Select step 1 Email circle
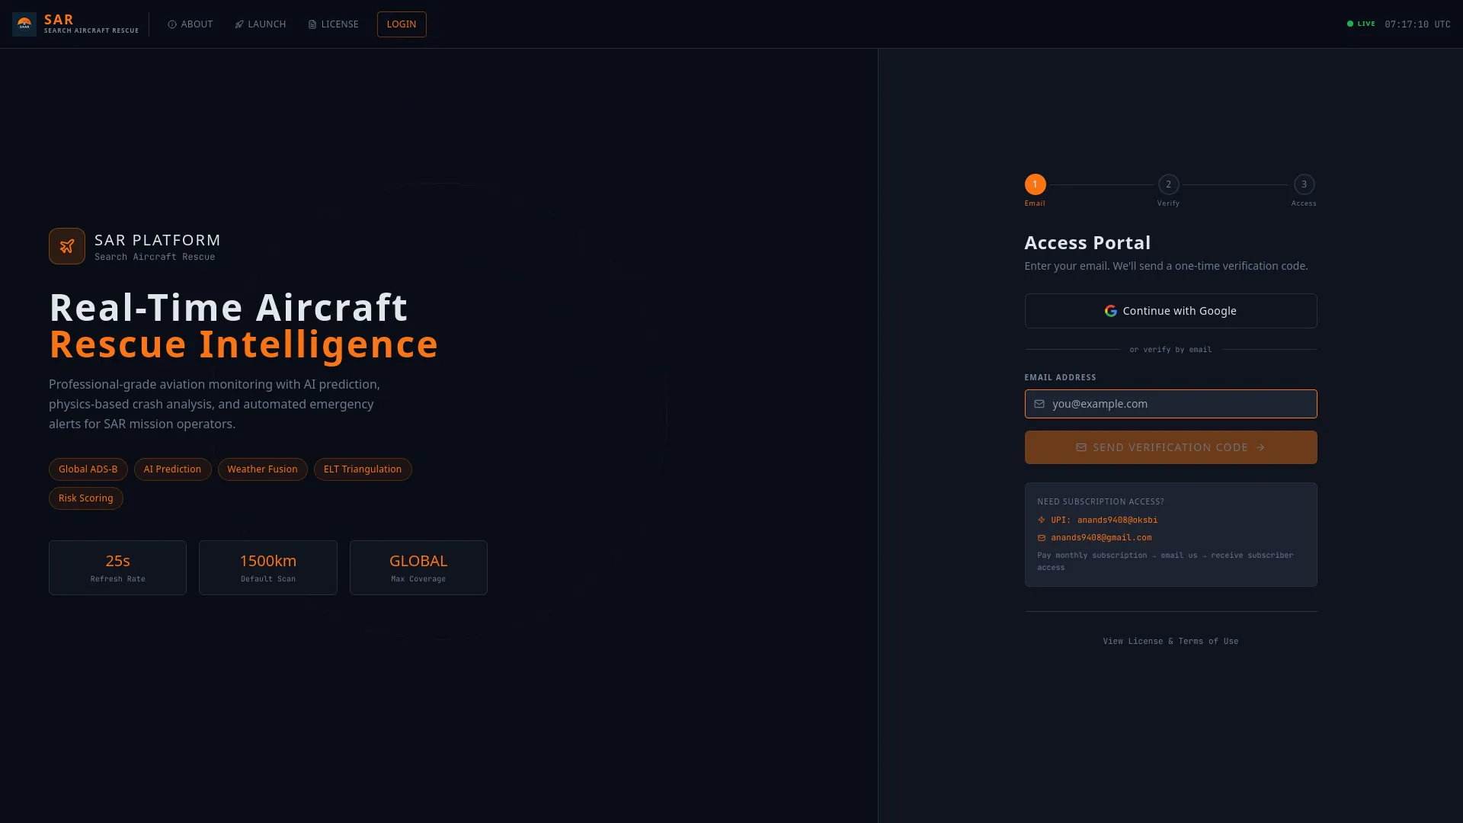 point(1035,184)
